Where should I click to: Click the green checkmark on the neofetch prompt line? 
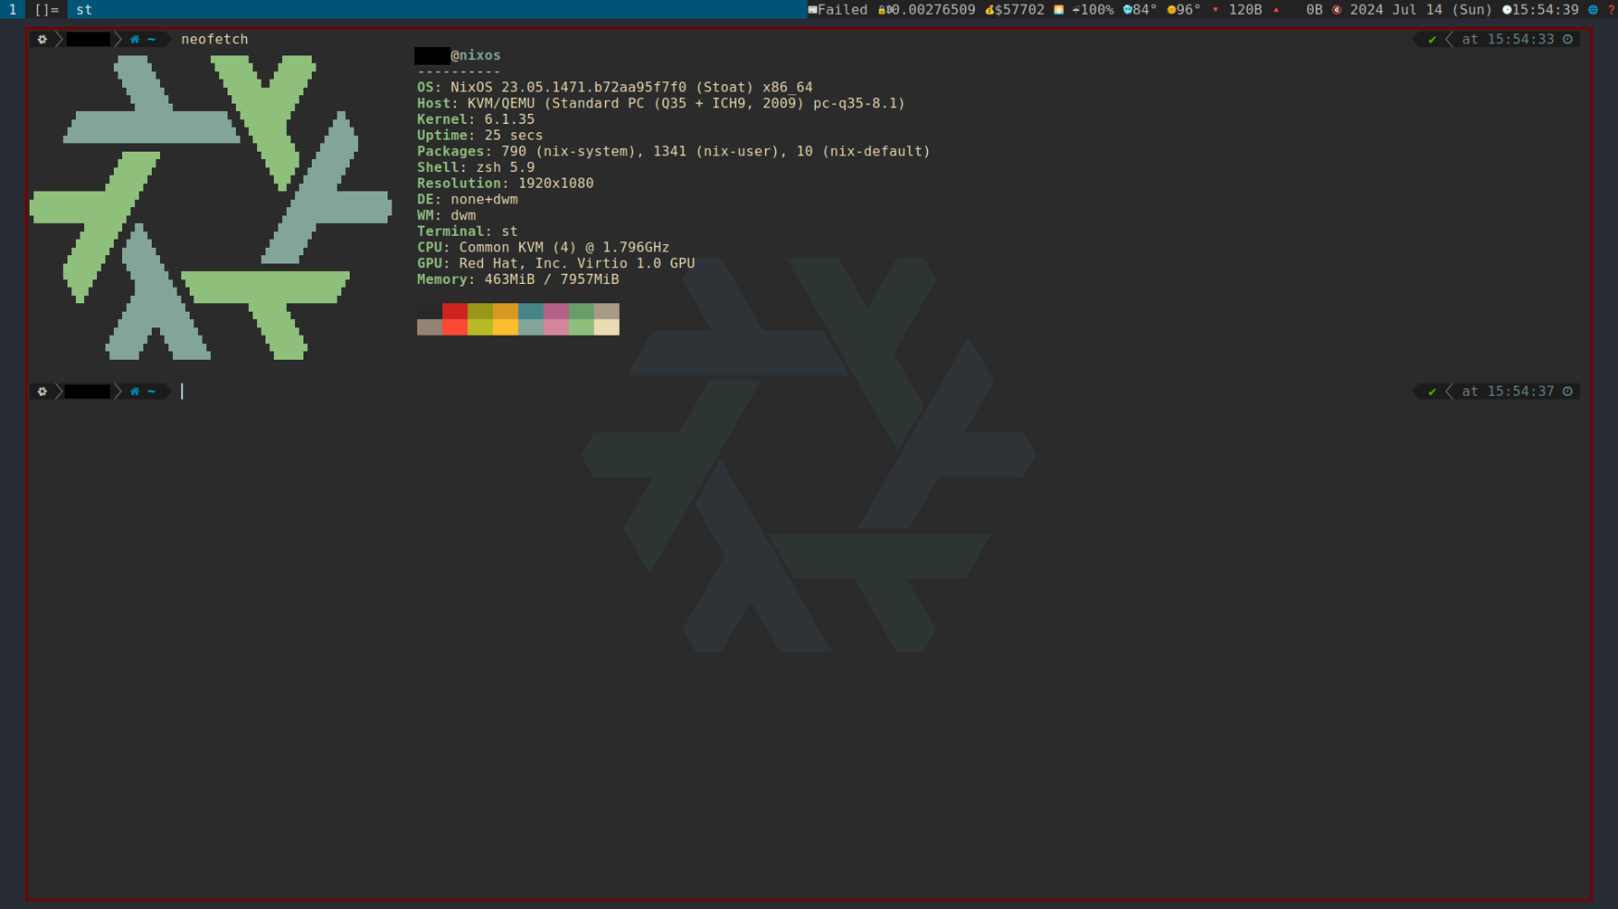1432,40
